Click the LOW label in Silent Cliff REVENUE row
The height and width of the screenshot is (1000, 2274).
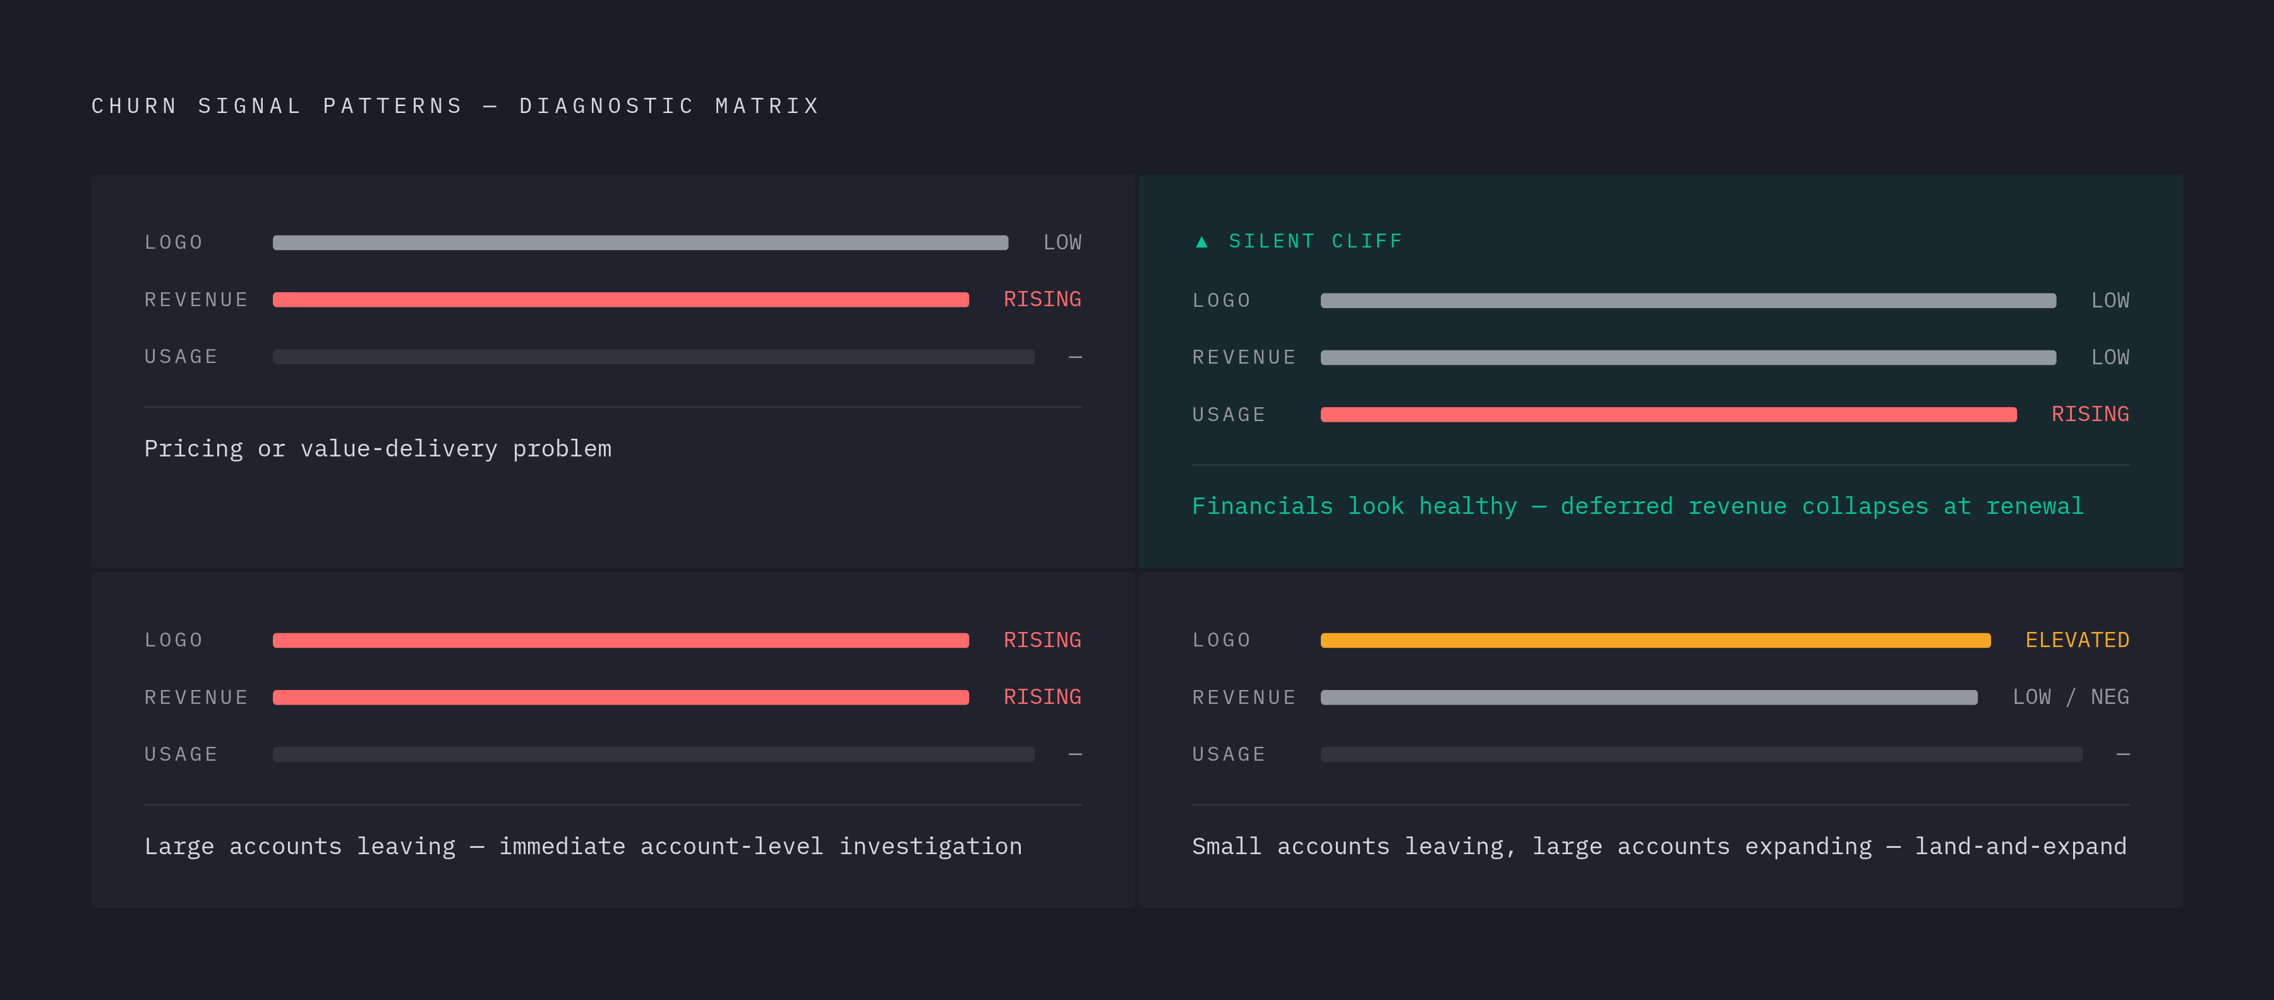[x=2110, y=357]
